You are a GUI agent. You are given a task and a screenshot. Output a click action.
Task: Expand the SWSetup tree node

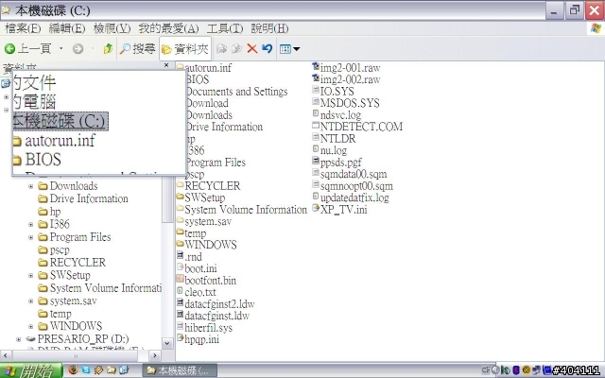coord(31,275)
